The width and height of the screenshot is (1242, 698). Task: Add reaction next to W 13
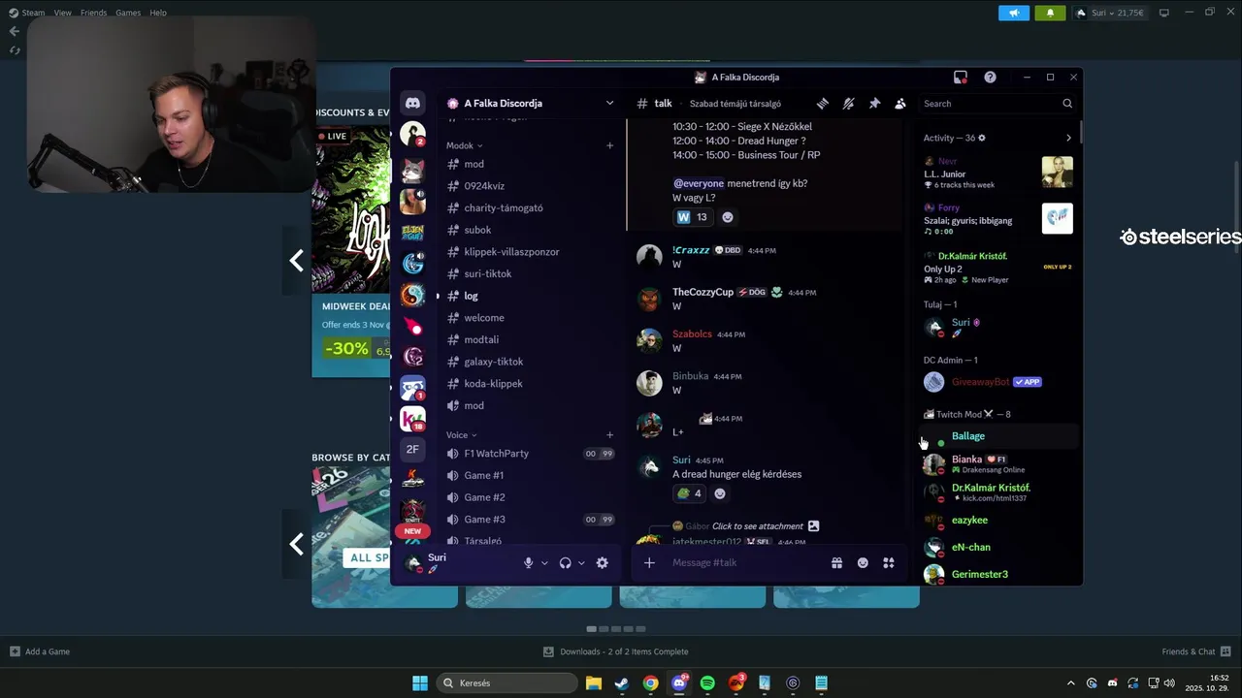728,217
